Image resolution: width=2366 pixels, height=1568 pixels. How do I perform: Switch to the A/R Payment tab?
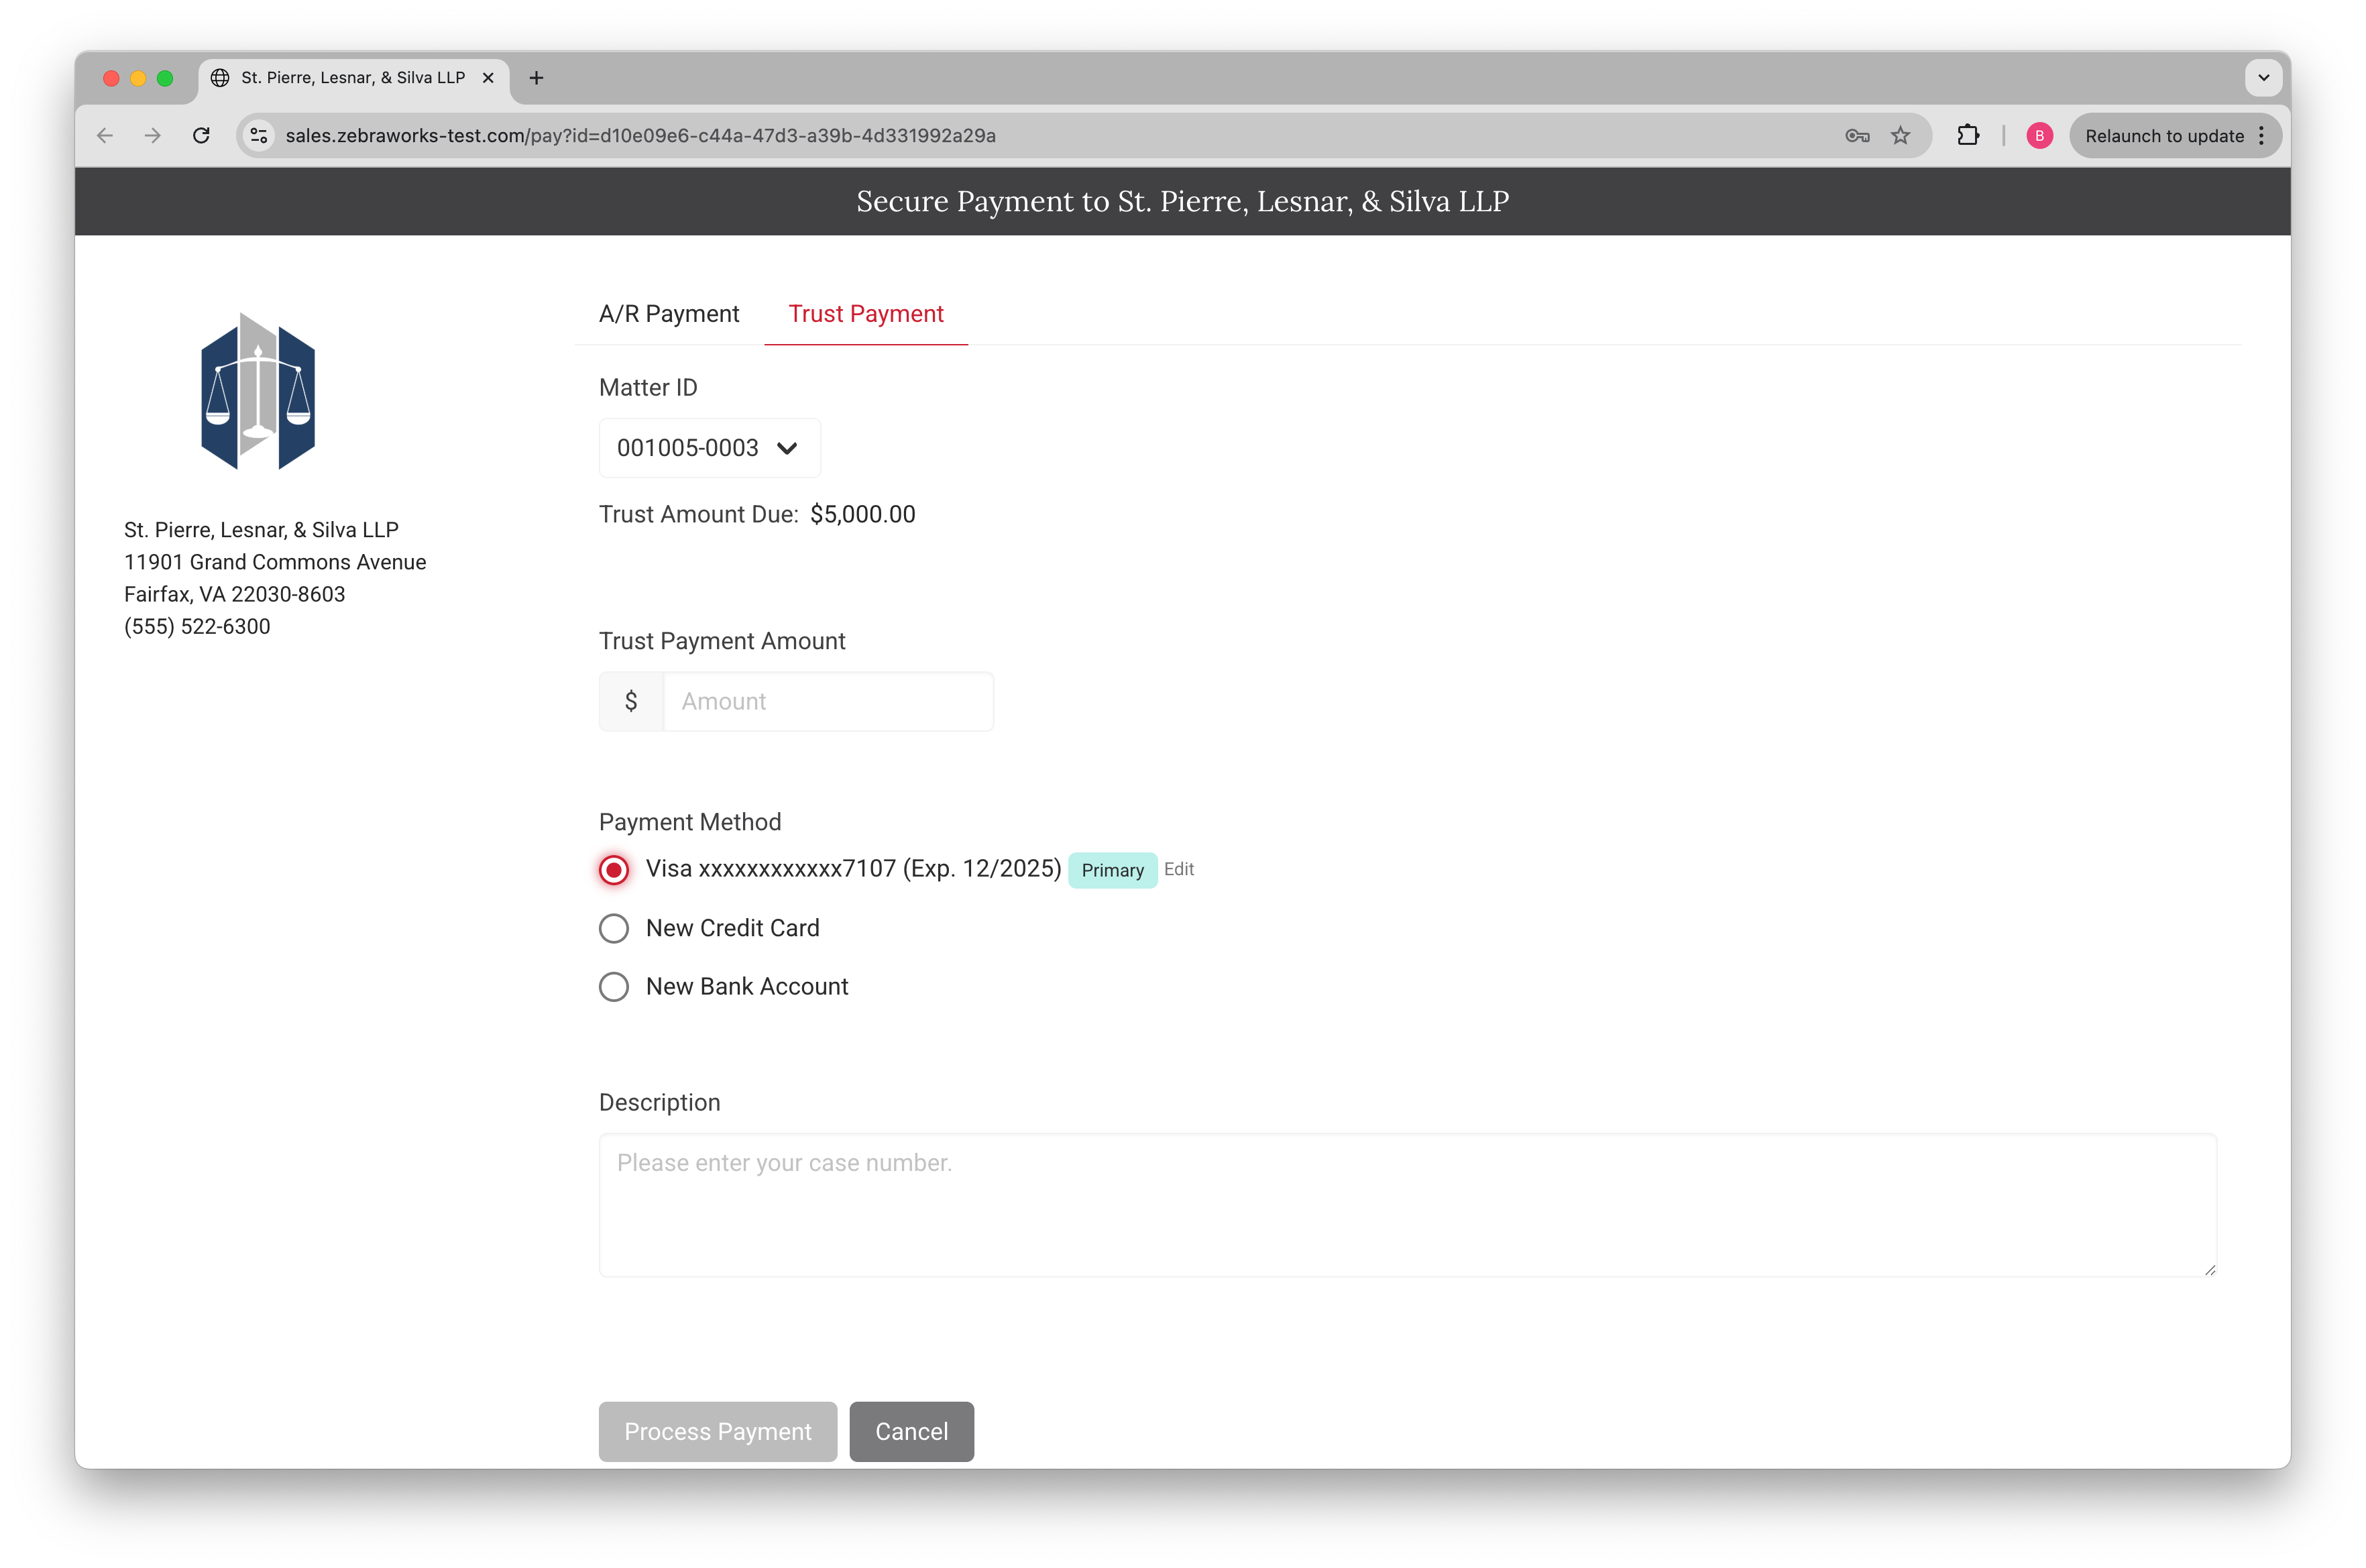coord(669,314)
